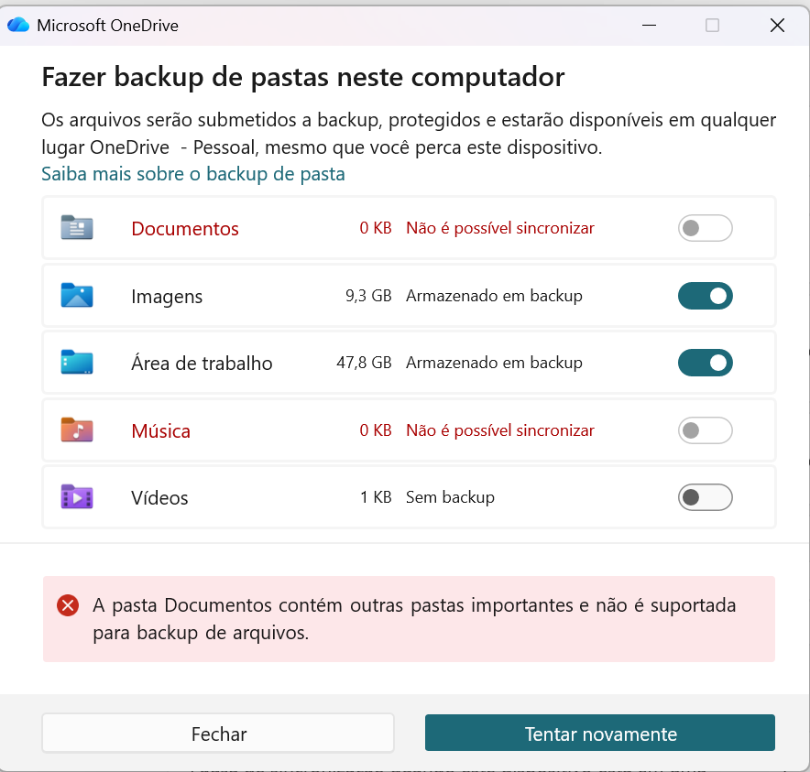810x772 pixels.
Task: Toggle backup for Documentos folder
Action: tap(706, 228)
